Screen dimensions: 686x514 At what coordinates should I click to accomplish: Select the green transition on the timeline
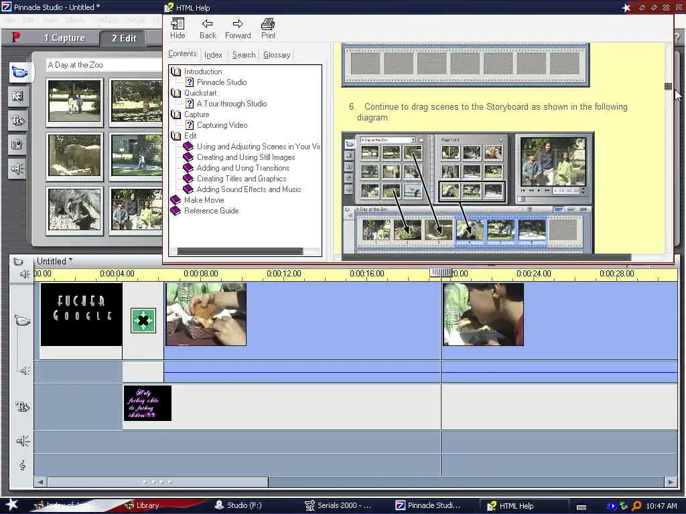pos(143,321)
